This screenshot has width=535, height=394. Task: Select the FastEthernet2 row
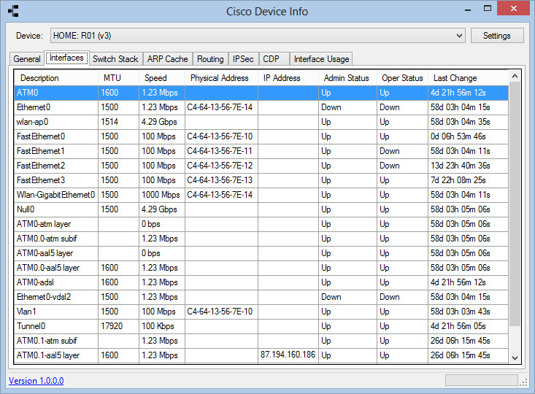(x=261, y=166)
